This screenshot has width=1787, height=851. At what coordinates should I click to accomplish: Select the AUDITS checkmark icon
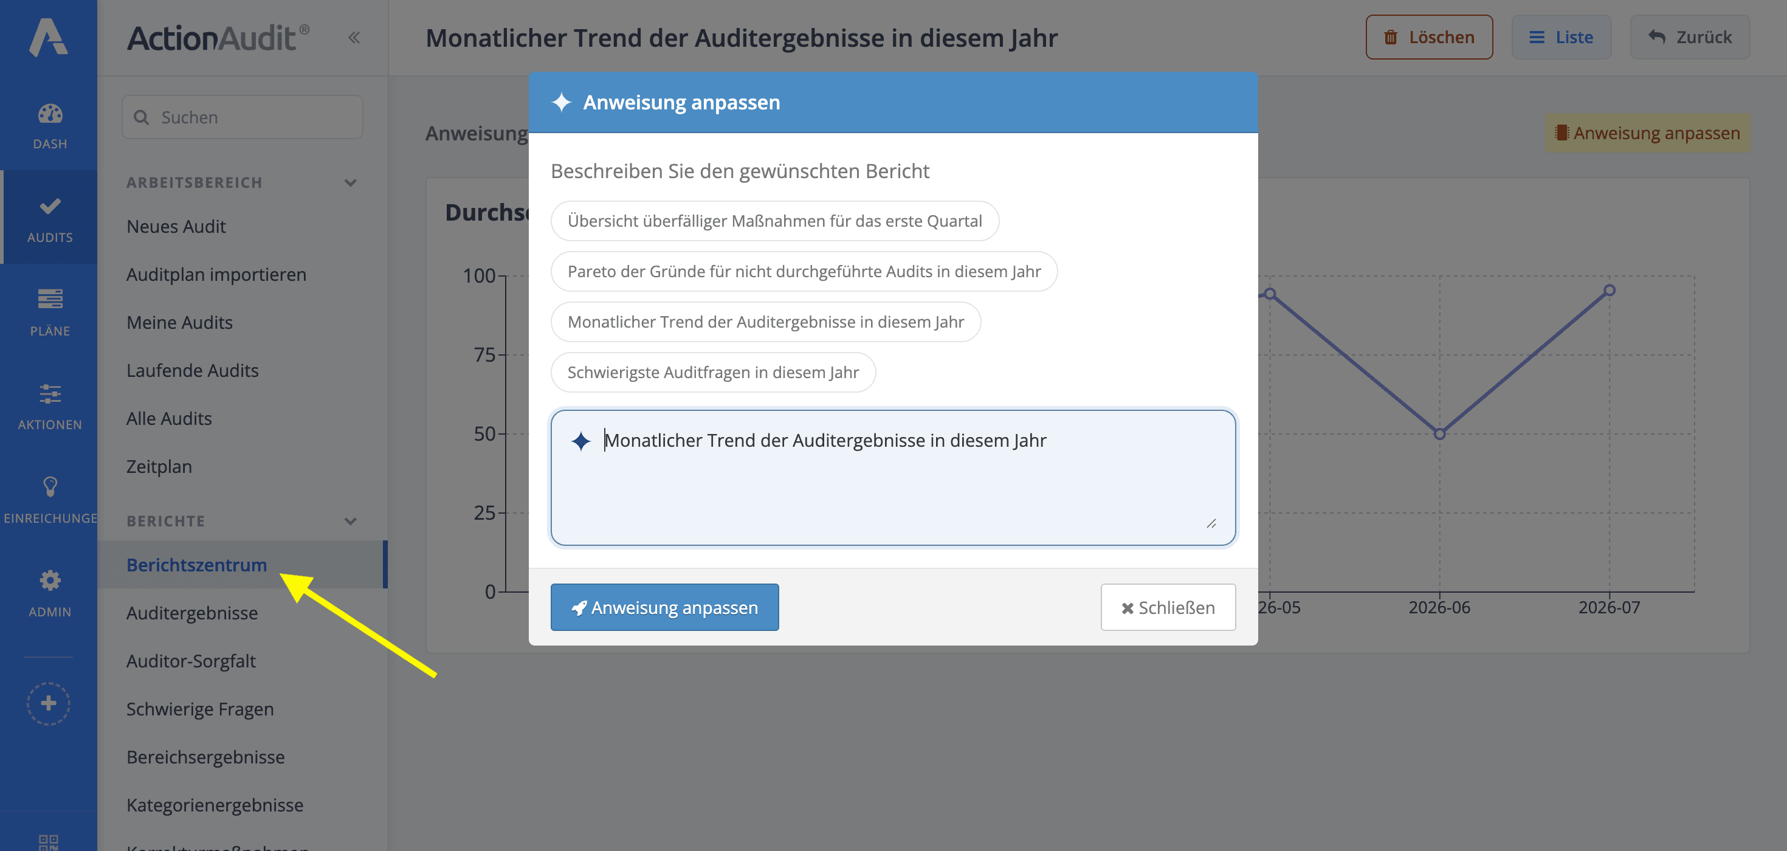(x=49, y=206)
